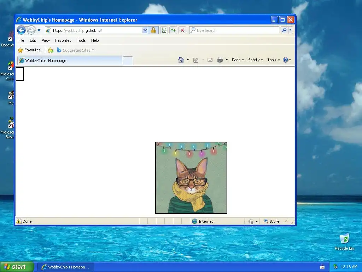The width and height of the screenshot is (362, 272).
Task: Click the Stop loading button
Action: click(182, 30)
